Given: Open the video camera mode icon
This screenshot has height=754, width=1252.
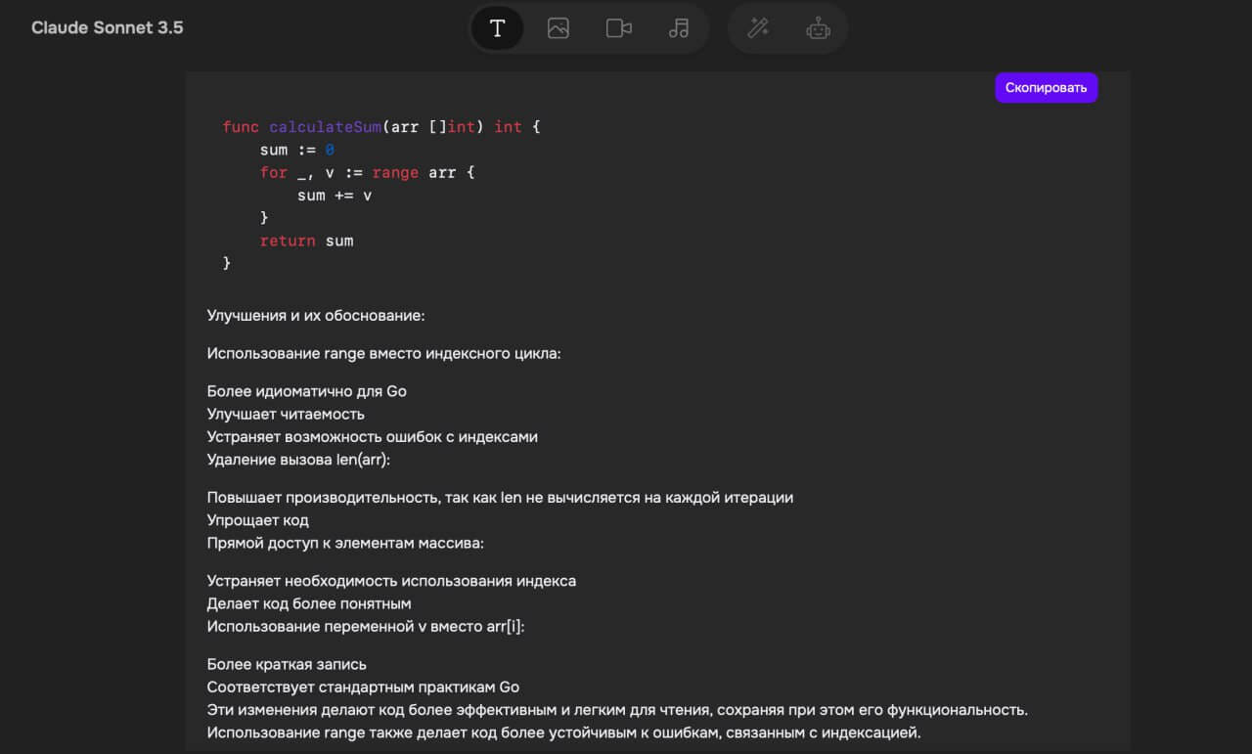Looking at the screenshot, I should tap(618, 28).
